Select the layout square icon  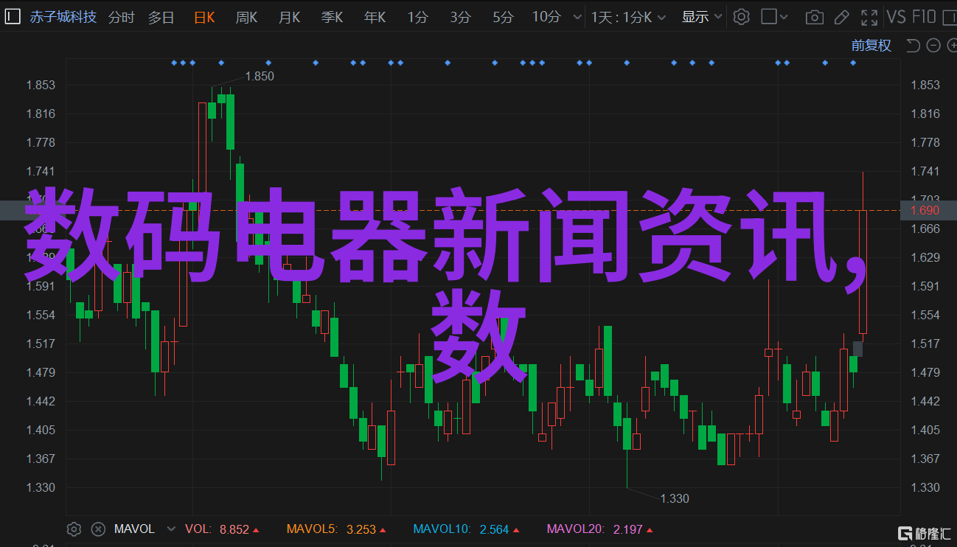pyautogui.click(x=769, y=16)
